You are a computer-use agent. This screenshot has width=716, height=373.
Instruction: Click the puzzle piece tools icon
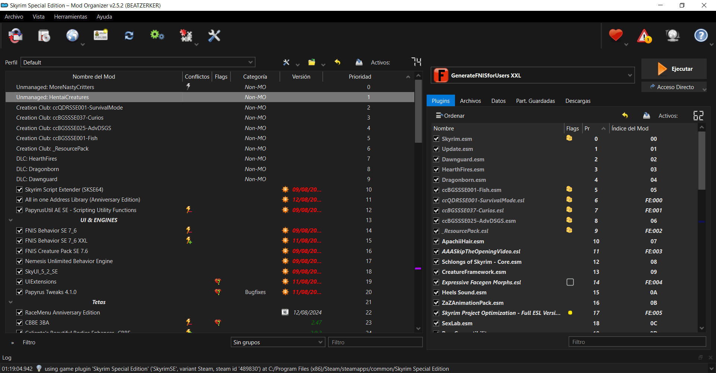click(x=186, y=36)
